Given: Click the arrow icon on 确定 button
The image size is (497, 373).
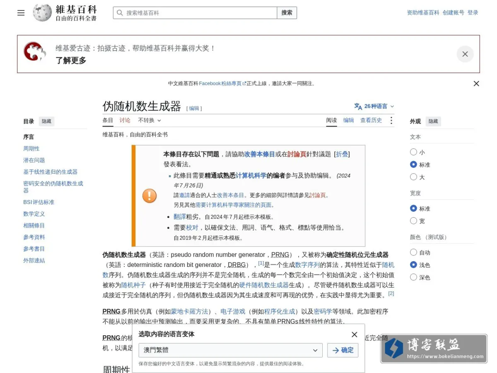Looking at the screenshot, I should [x=335, y=350].
